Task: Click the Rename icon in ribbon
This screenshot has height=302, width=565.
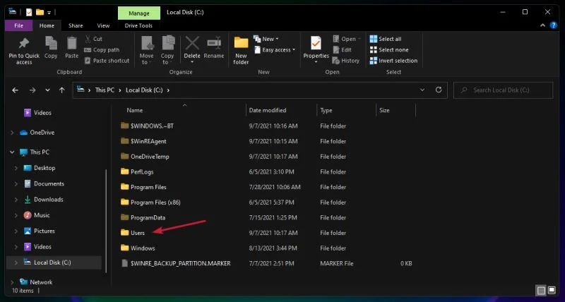Action: [214, 44]
